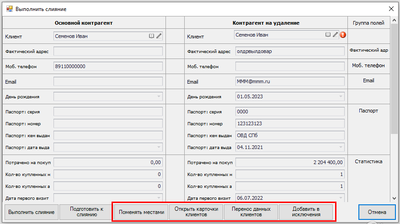Expand passport issue date dropdown showing 04.11.2021

[341, 147]
